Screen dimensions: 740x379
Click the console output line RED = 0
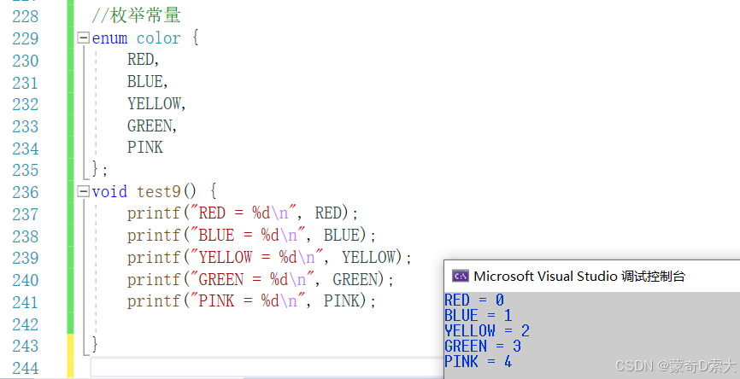tap(474, 300)
